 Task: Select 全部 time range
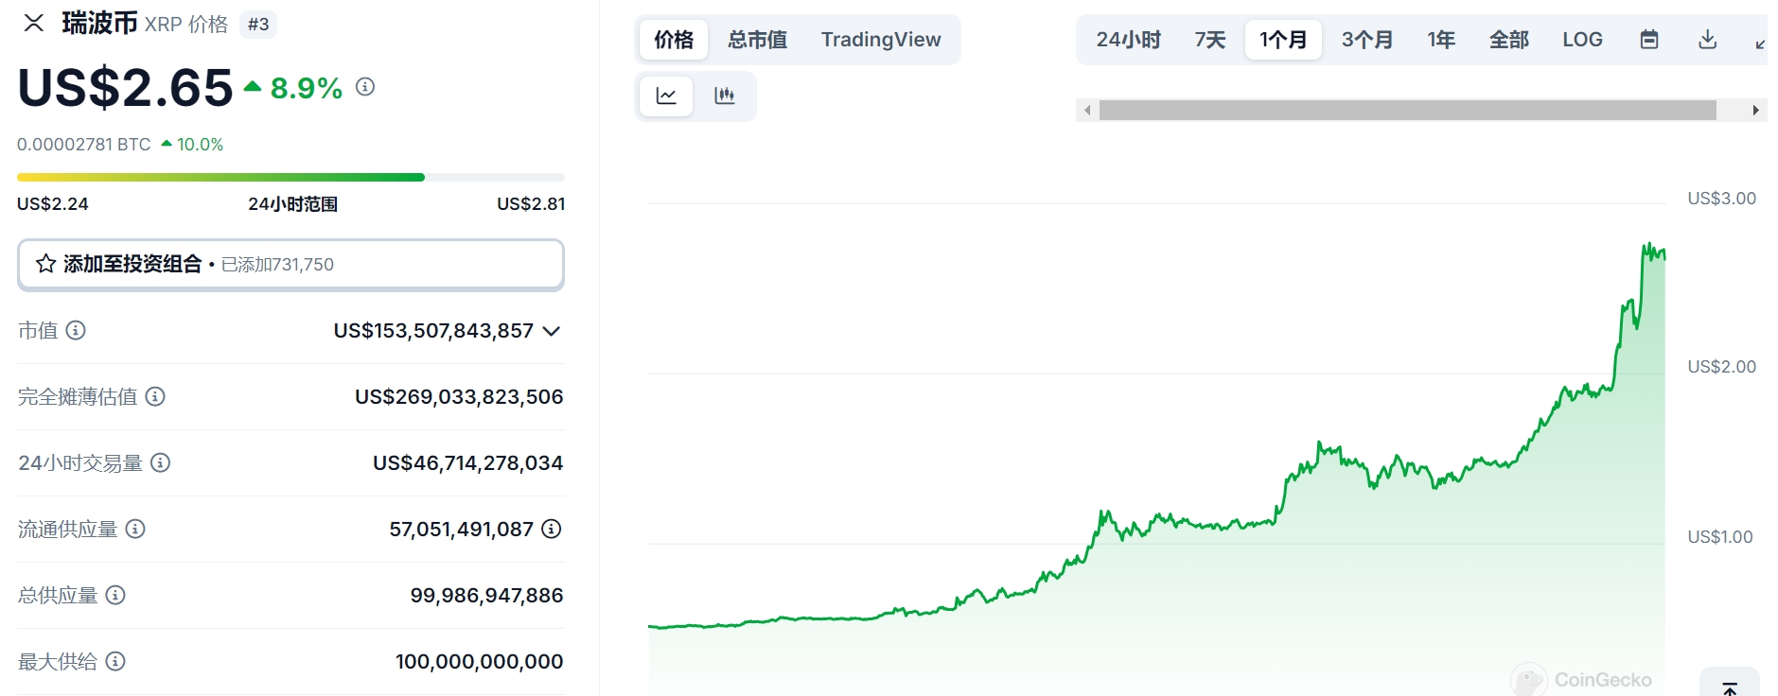tap(1509, 40)
